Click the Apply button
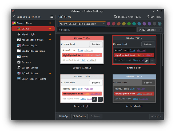Viewport: 175px width, 133px height. 156,116
